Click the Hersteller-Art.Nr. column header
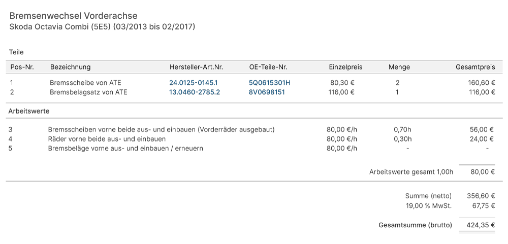Image resolution: width=508 pixels, height=244 pixels. pos(196,67)
